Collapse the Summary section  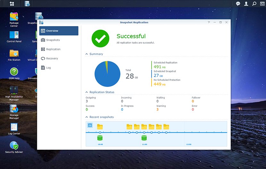87,54
